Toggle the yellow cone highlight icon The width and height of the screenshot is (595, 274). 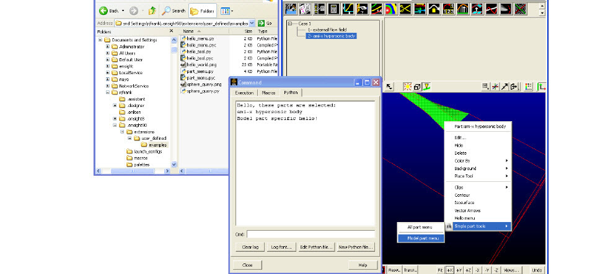(426, 87)
